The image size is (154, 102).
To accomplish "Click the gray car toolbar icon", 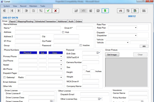I will (83, 11).
